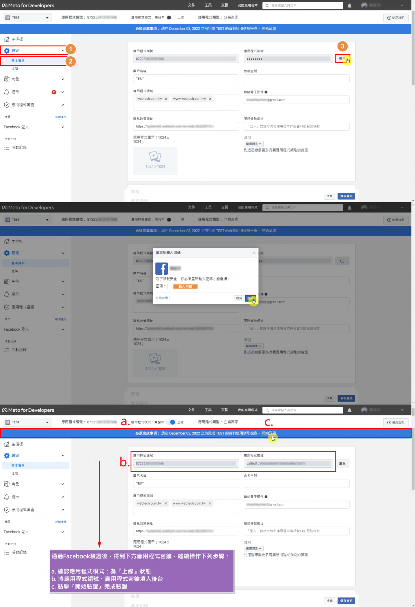
Task: Click the notification bell in the top screenshot header
Action: click(349, 5)
